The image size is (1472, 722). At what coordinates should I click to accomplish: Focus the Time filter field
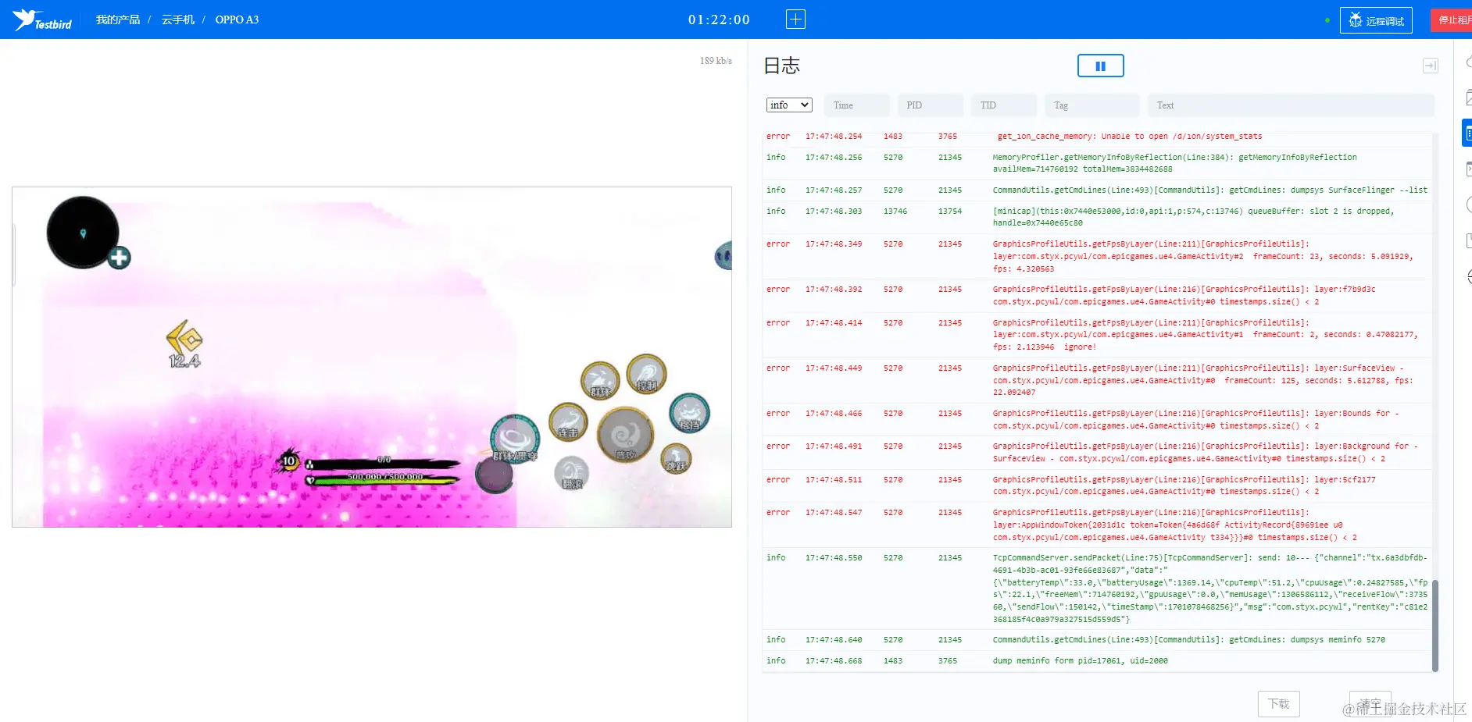856,105
